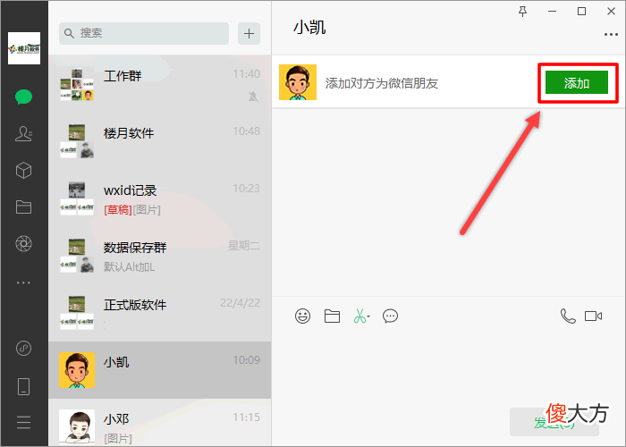Image resolution: width=626 pixels, height=447 pixels.
Task: Click the 添加对方为微信朋友 text
Action: click(382, 83)
